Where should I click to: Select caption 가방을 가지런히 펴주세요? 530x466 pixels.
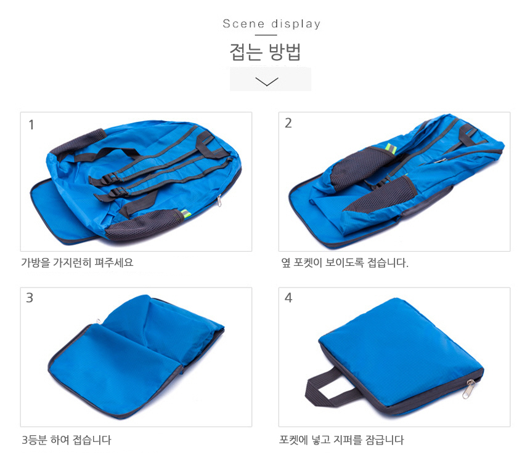coord(78,262)
